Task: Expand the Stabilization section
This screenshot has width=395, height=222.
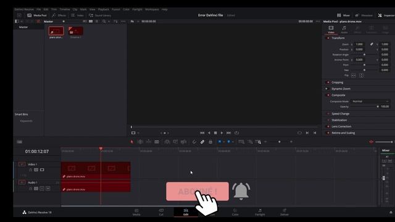Action: tap(339, 120)
